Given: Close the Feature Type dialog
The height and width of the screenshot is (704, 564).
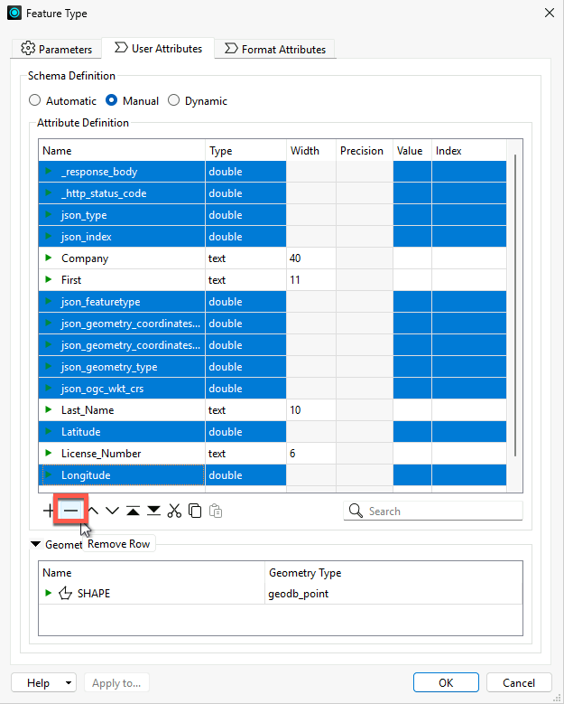Looking at the screenshot, I should coord(550,13).
